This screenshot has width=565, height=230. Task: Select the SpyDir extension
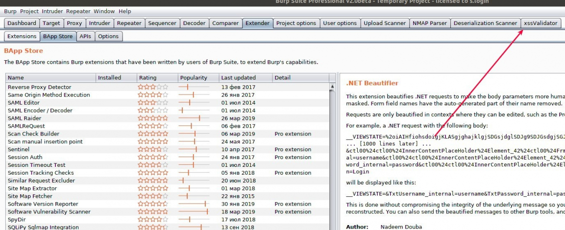(167, 220)
